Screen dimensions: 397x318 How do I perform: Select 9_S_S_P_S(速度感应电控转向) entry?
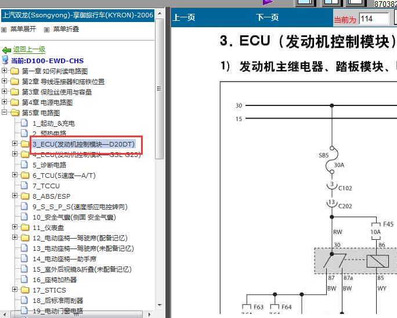(80, 207)
